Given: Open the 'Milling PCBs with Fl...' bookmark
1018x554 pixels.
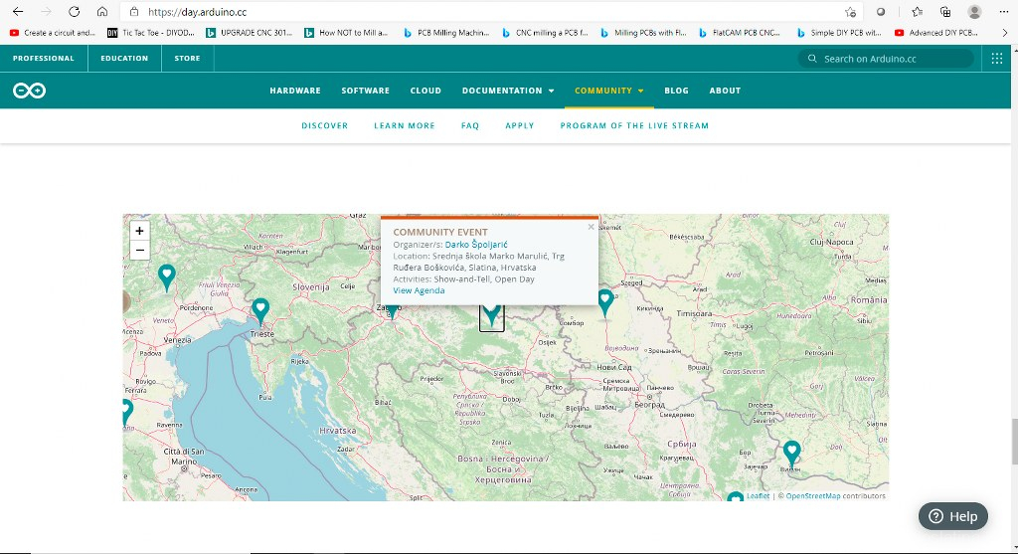Looking at the screenshot, I should coord(643,33).
